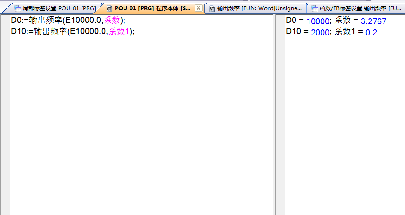The width and height of the screenshot is (405, 215).
Task: Place cursor on D0 in the code editor
Action: [16, 21]
